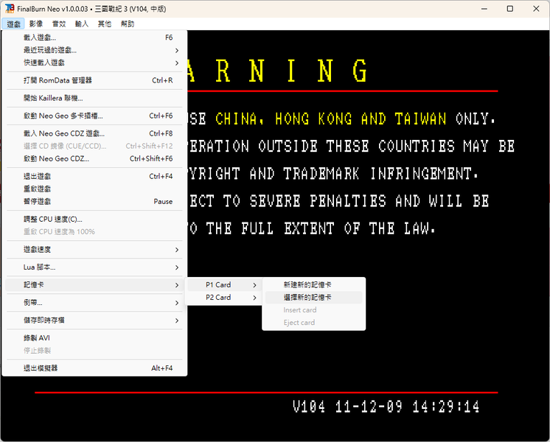Click the FinalBurn Neo app icon in title bar
This screenshot has height=442, width=550.
point(10,8)
